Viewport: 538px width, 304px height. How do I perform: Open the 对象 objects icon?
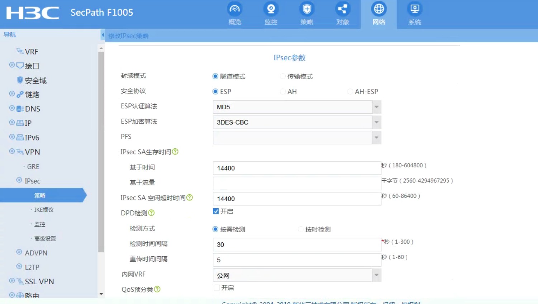click(x=343, y=9)
